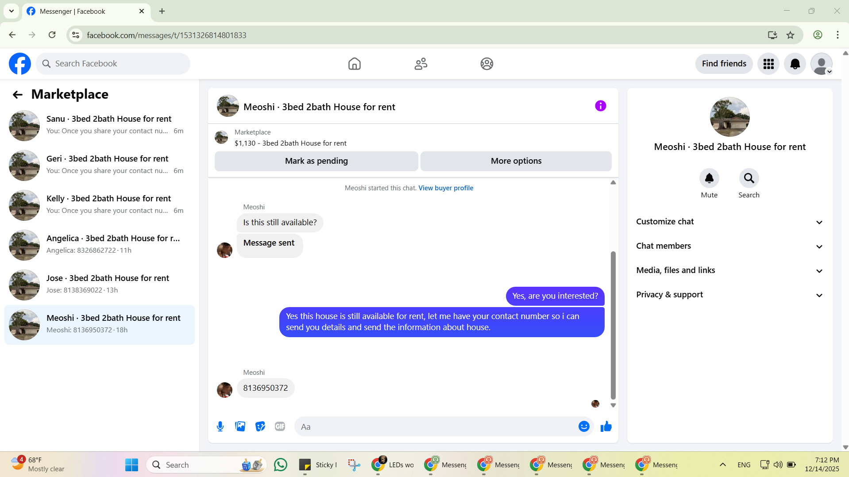Viewport: 849px width, 477px height.
Task: Bookmark this page star icon
Action: coord(790,35)
